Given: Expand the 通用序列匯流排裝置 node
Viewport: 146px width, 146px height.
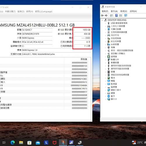Looking at the screenshot, I should tap(105, 69).
